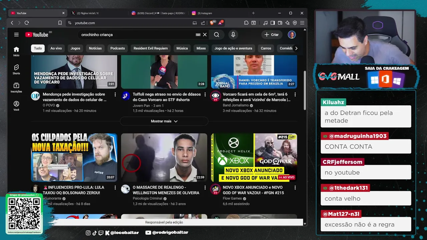Open the music note playlist icon
The height and width of the screenshot is (240, 427).
(x=265, y=23)
